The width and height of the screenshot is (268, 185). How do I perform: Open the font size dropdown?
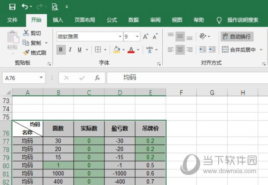click(x=137, y=37)
